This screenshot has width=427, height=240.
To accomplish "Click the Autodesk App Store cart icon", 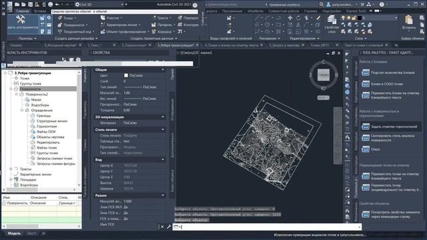I will point(362,5).
